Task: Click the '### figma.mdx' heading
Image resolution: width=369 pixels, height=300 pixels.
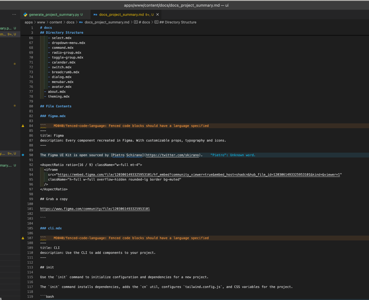Action: [x=53, y=116]
